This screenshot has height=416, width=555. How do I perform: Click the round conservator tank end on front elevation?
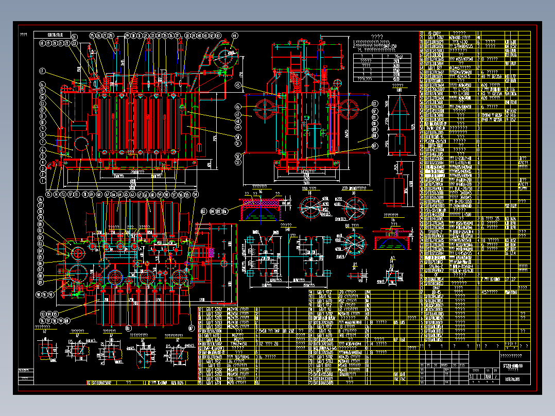pyautogui.click(x=226, y=57)
